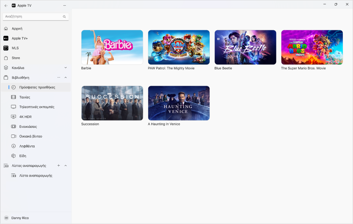353x224 pixels.
Task: Open the Succession poster thumbnail
Action: tap(112, 103)
